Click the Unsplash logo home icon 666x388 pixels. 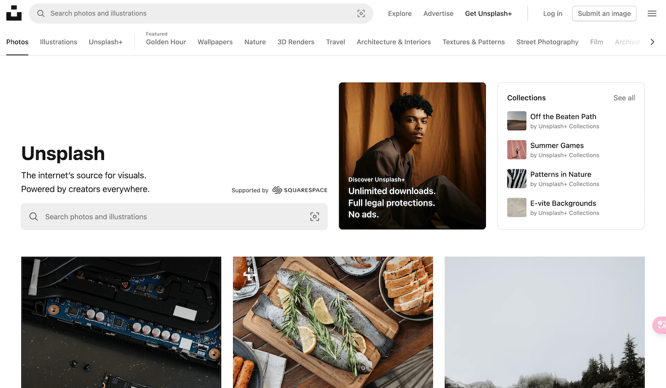click(x=14, y=13)
